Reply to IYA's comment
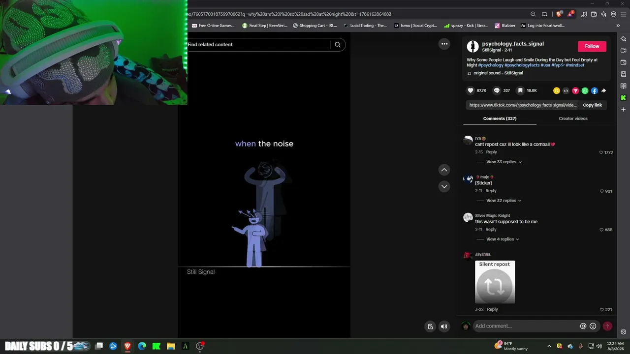Viewport: 630px width, 354px height. [x=492, y=152]
